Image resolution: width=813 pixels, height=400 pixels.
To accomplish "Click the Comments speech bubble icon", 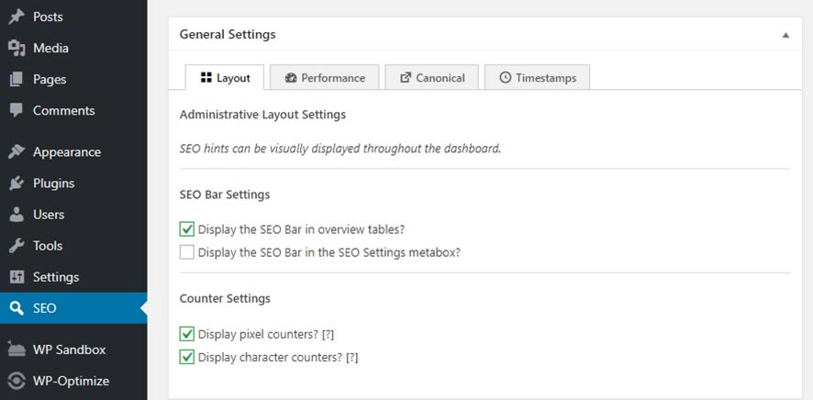I will (17, 110).
